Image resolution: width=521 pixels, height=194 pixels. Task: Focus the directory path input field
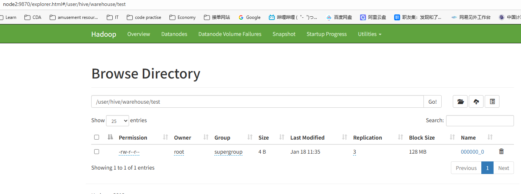coord(257,101)
